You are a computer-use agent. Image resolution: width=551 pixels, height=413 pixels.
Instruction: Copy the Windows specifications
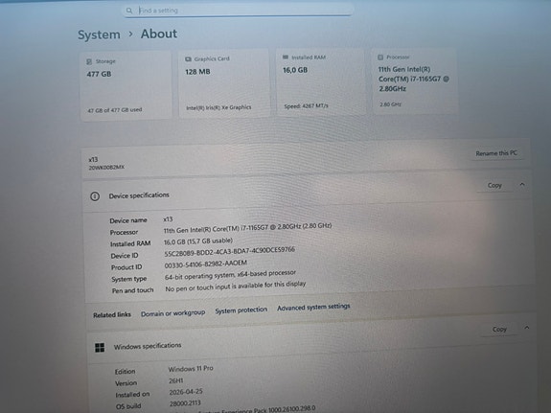click(499, 330)
